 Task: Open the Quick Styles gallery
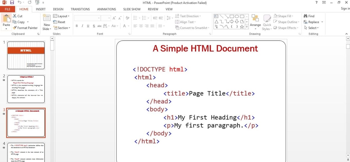(267, 22)
